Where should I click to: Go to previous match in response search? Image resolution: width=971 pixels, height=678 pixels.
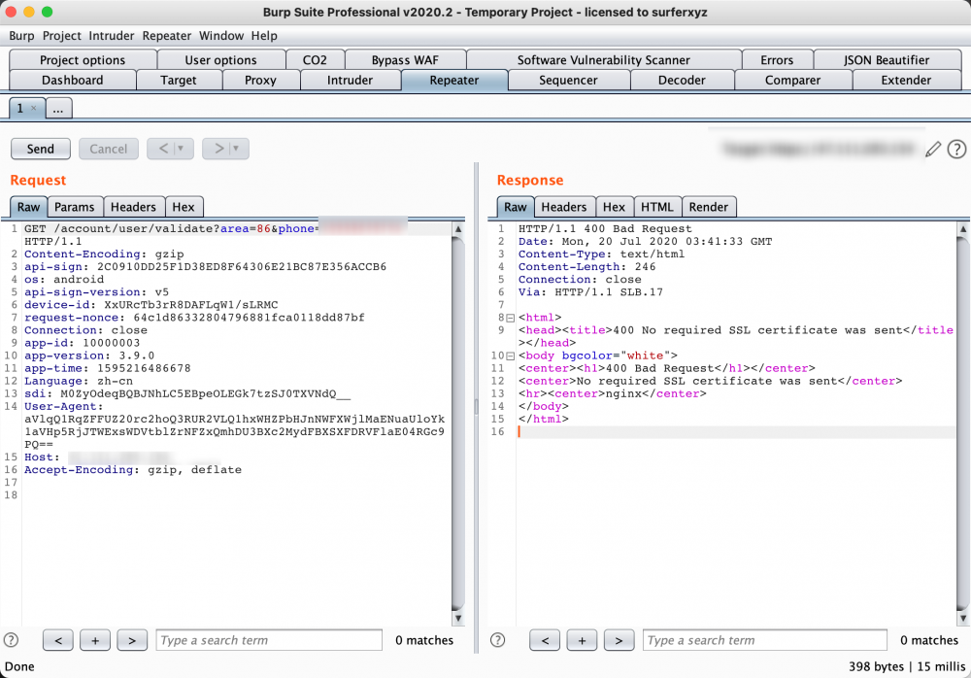click(x=545, y=640)
